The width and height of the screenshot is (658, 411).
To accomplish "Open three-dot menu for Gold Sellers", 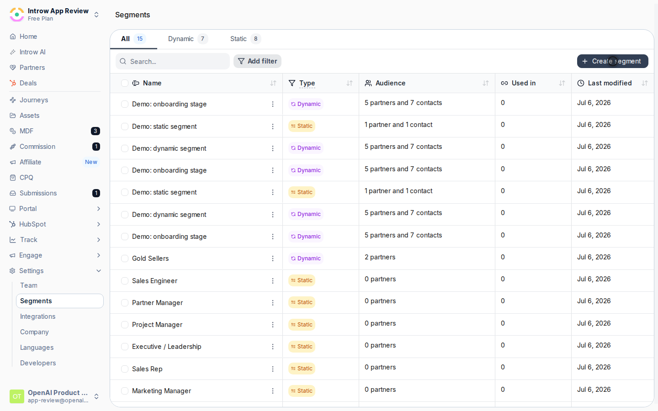I will (273, 258).
